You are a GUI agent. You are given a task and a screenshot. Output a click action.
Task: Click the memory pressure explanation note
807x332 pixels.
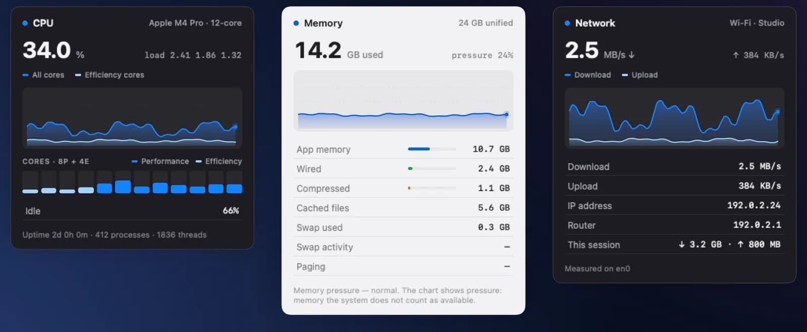pos(397,295)
